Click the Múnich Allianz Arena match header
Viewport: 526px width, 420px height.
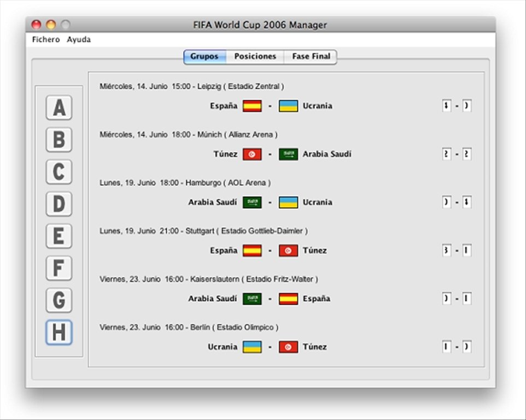click(189, 135)
